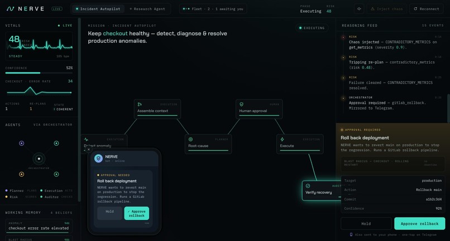Open the 'Chaos injected' reasoning feed event
Screen dimensions: 450x241
click(x=392, y=42)
